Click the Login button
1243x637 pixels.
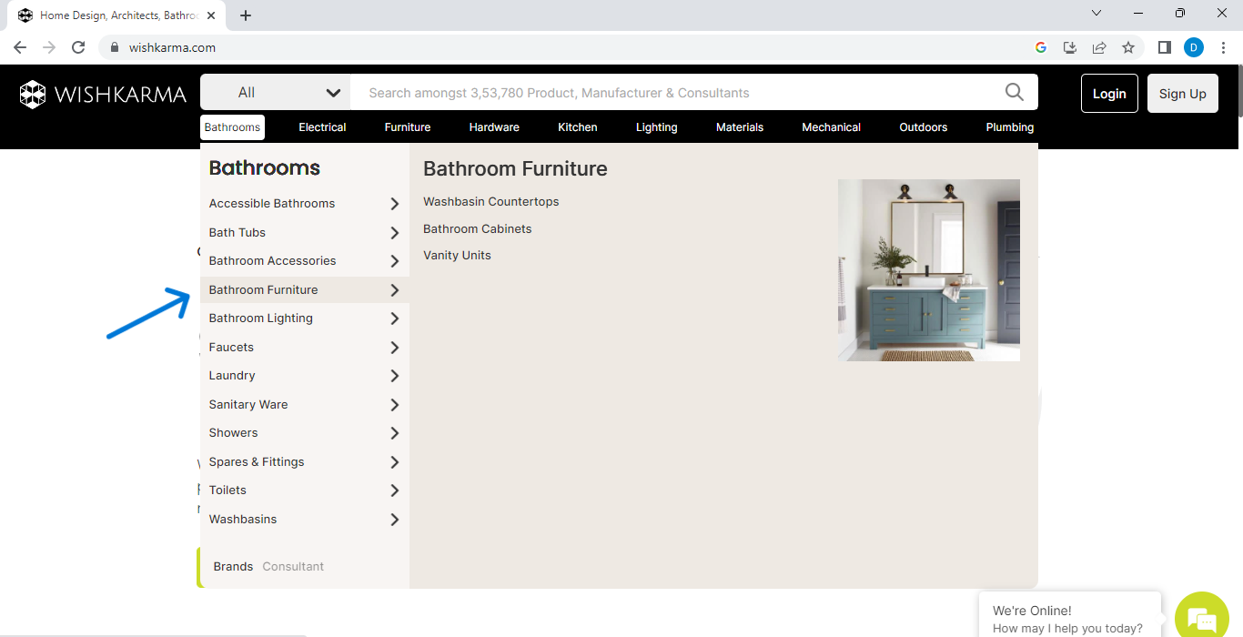pos(1108,94)
